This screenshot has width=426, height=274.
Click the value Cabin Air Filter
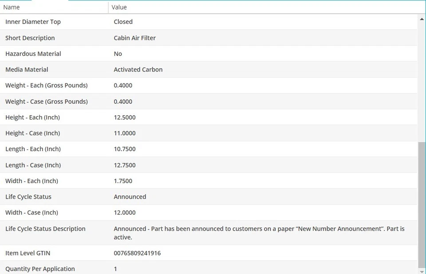134,38
